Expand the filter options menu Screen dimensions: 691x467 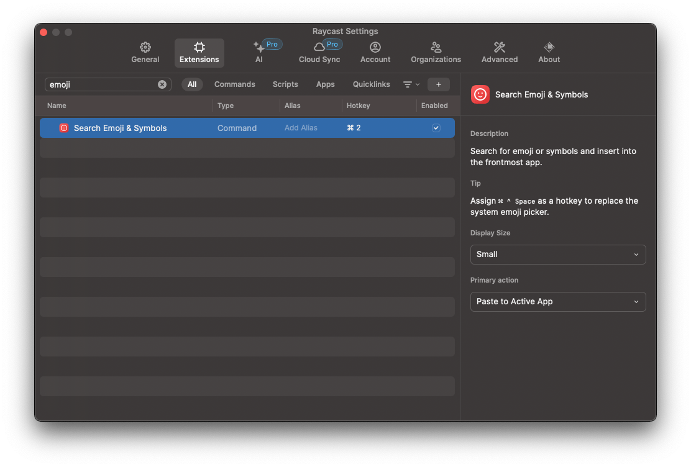[x=411, y=84]
